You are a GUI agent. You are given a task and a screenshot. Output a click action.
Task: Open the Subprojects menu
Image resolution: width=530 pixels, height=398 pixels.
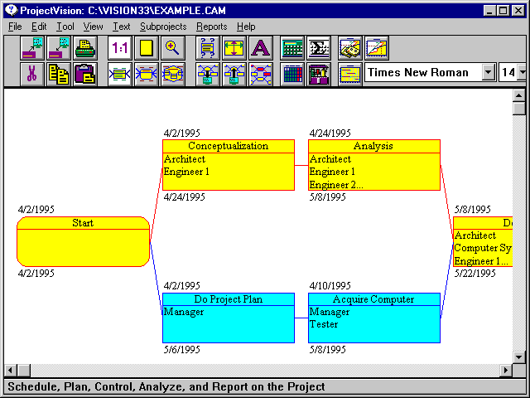coord(163,27)
